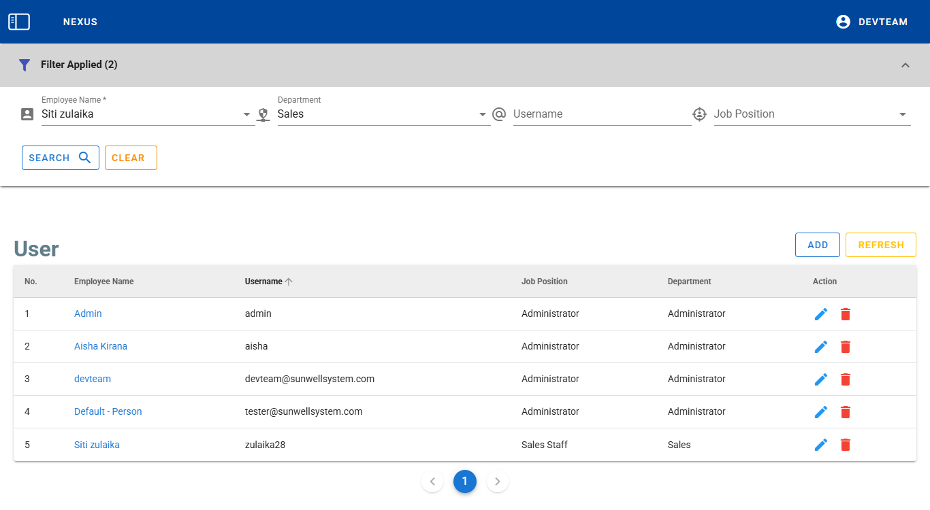Image resolution: width=930 pixels, height=510 pixels.
Task: Sort table by Username column
Action: click(263, 282)
